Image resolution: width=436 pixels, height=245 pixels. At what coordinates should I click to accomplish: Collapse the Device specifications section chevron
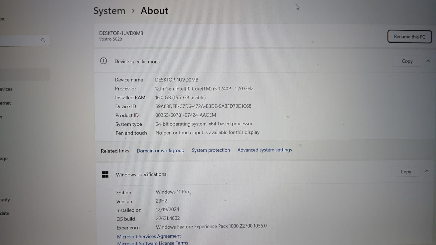point(428,61)
